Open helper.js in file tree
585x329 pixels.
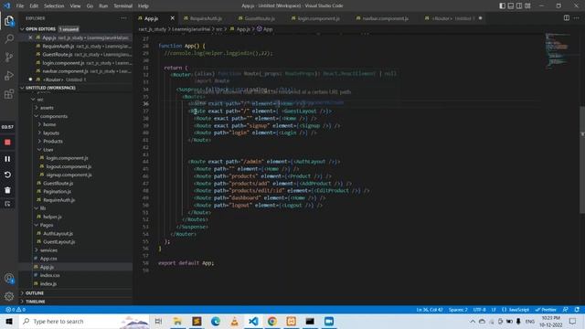point(52,217)
